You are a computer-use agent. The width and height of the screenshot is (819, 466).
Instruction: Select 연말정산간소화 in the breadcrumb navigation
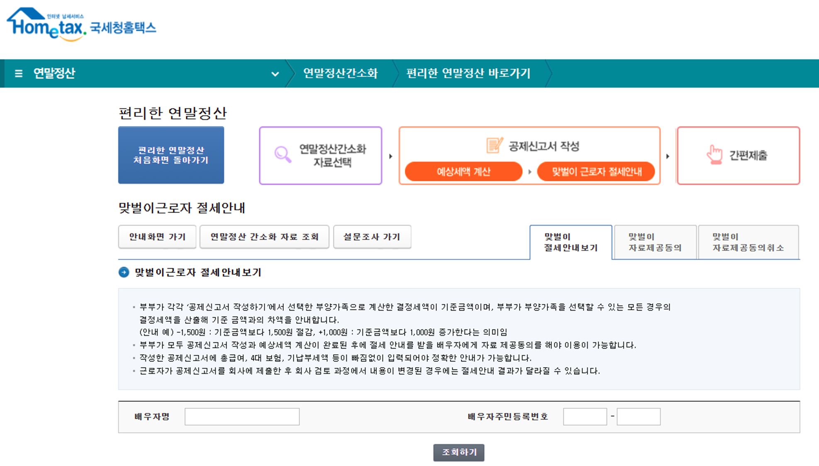point(340,74)
